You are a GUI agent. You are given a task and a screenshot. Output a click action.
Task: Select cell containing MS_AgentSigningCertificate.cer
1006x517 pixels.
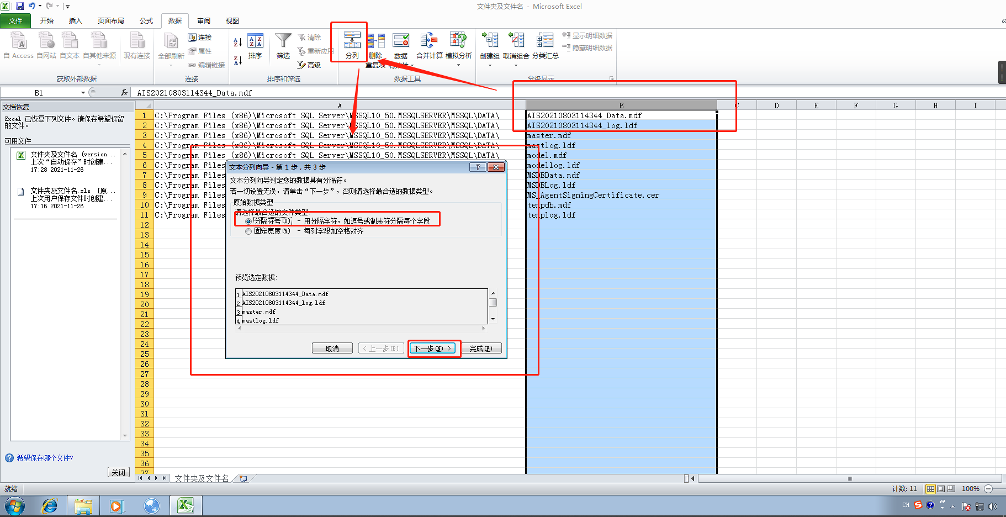pyautogui.click(x=621, y=195)
